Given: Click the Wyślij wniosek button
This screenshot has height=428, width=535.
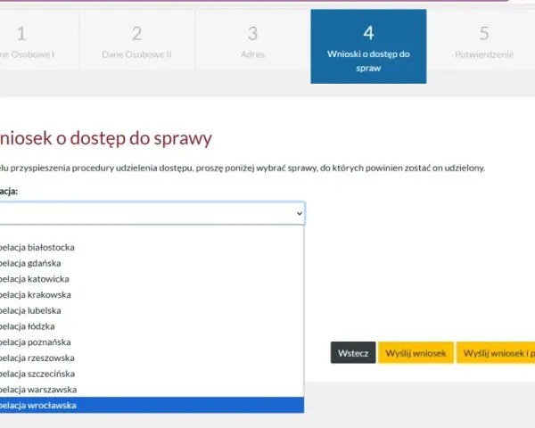Looking at the screenshot, I should click(x=416, y=352).
